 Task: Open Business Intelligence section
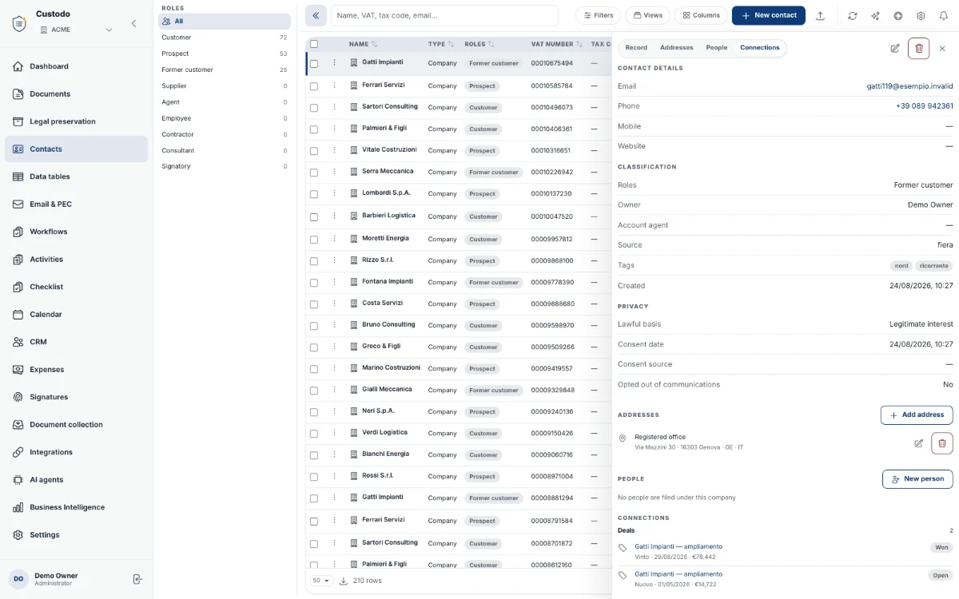(x=77, y=507)
